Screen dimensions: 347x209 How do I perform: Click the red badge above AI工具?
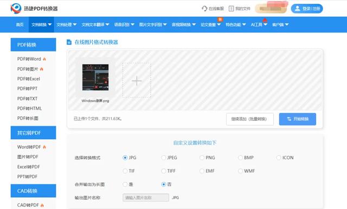[265, 20]
